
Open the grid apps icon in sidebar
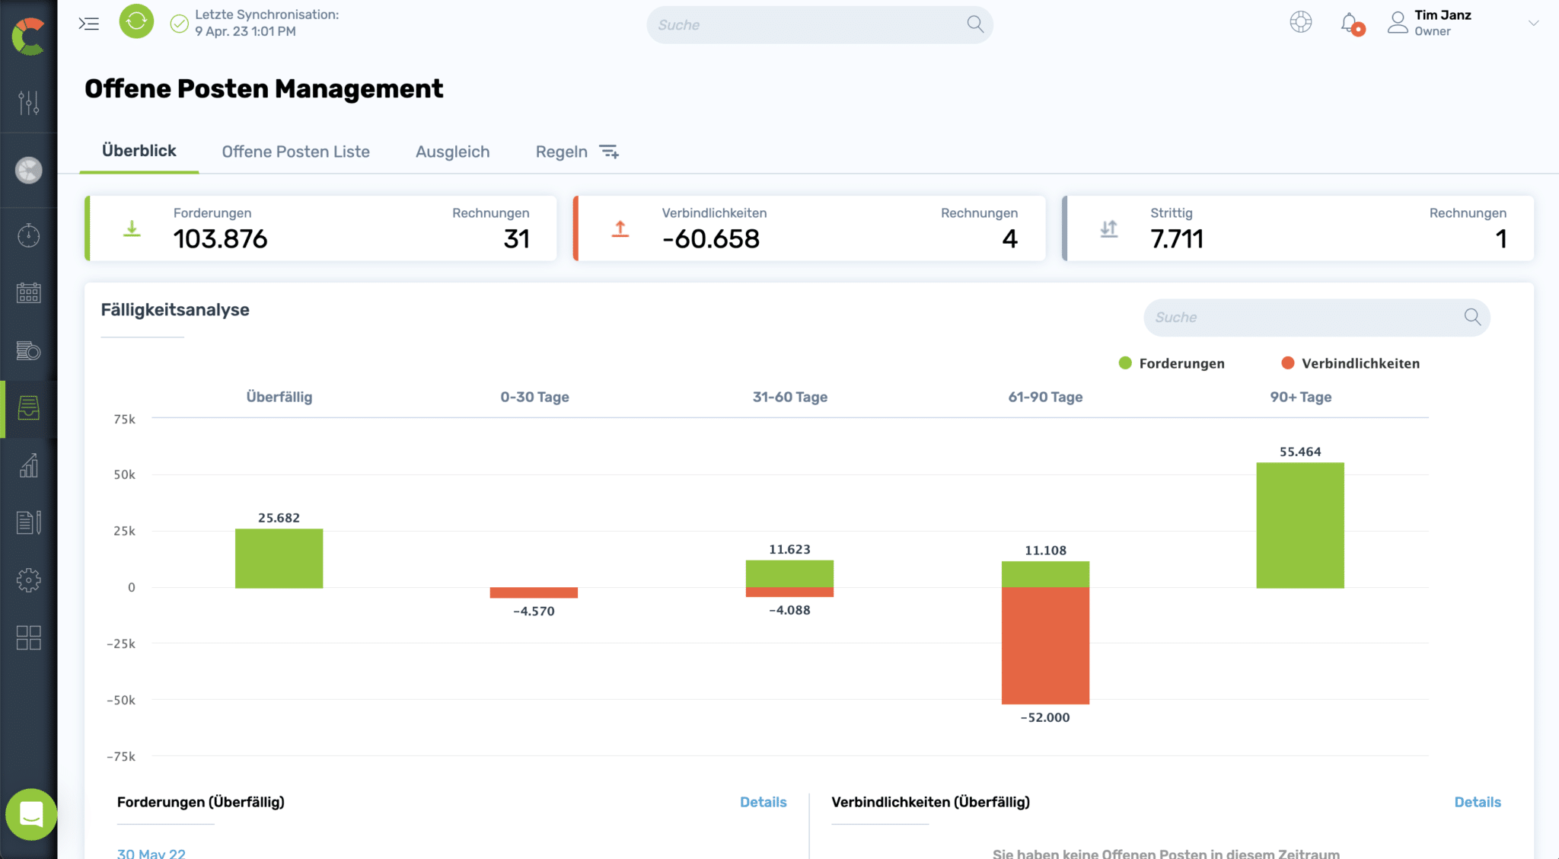[x=29, y=637]
